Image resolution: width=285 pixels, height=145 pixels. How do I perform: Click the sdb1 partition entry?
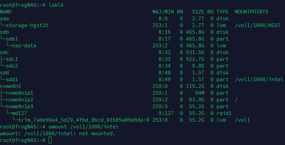pos(12,39)
